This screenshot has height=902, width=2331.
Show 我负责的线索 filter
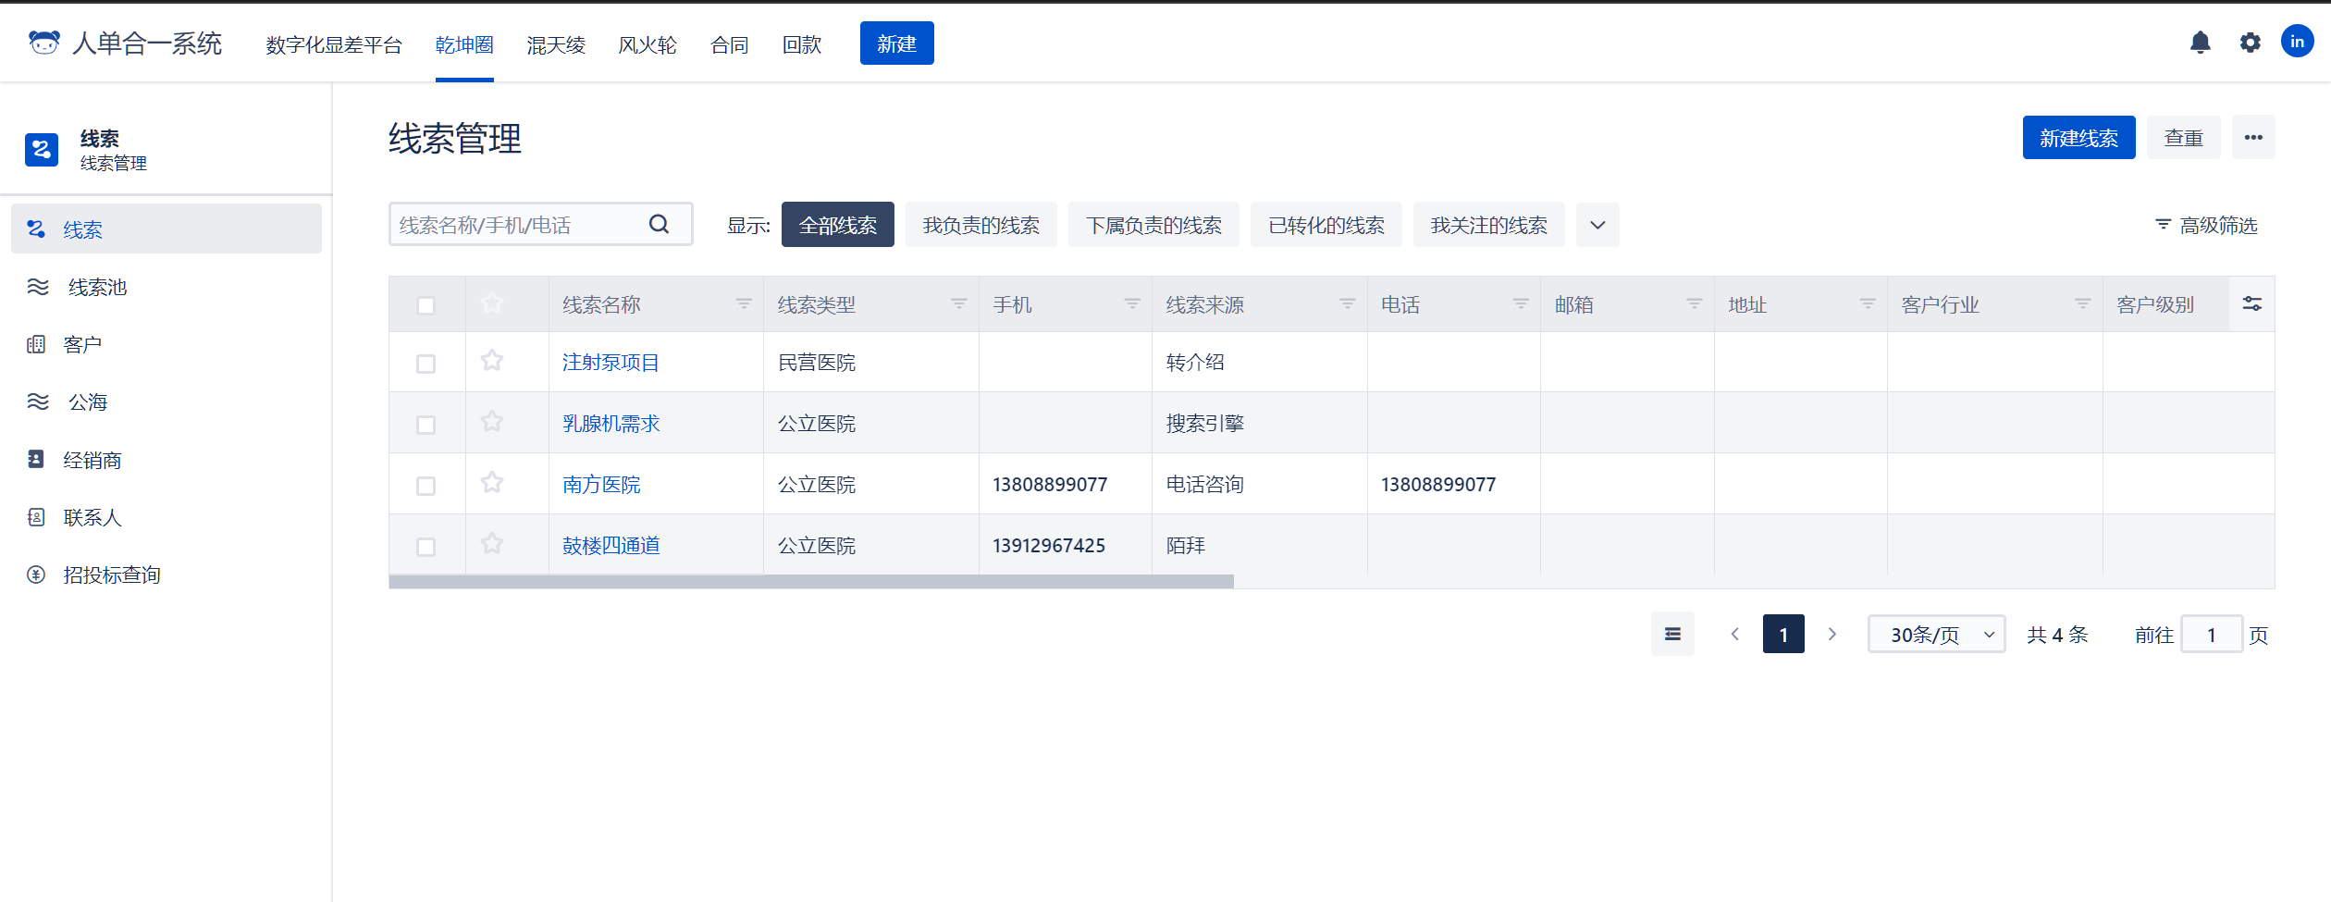click(x=980, y=225)
